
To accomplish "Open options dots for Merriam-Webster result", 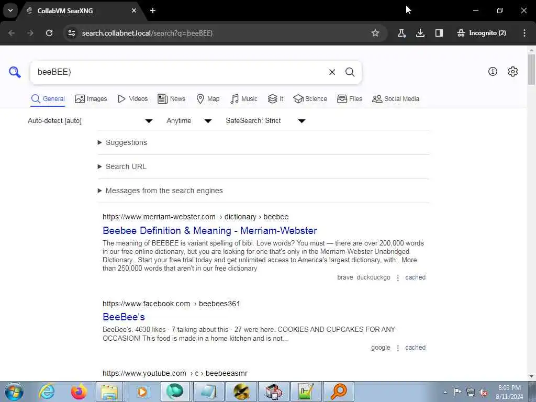I will coord(398,277).
